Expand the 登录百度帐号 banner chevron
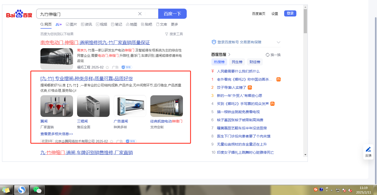The image size is (377, 195). pos(279,42)
